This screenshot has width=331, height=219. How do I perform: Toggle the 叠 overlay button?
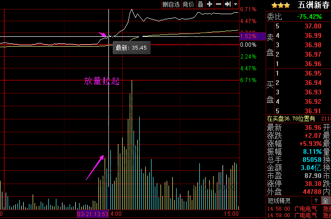(201, 4)
